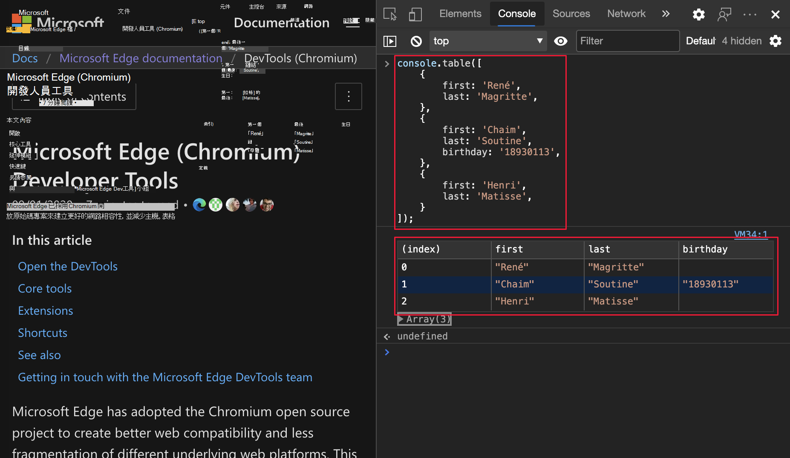Click the Send feedback icon

(724, 14)
